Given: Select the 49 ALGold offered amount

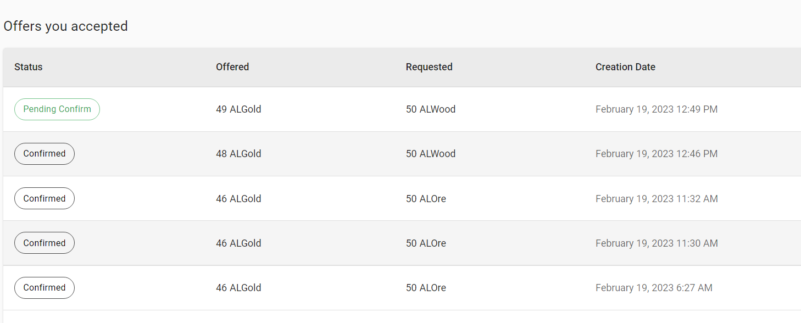Looking at the screenshot, I should click(239, 109).
